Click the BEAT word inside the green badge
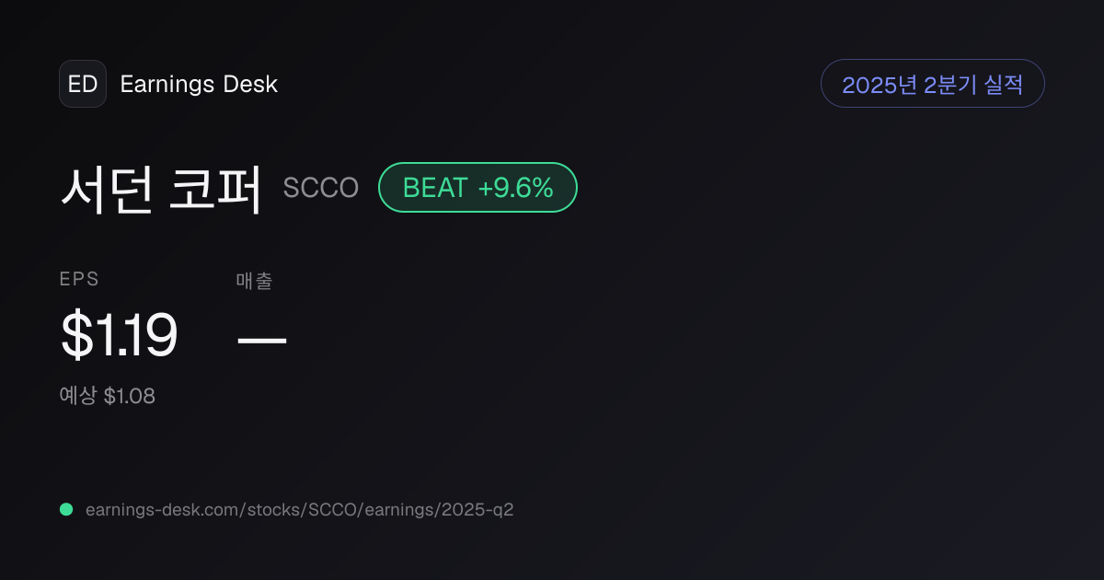 435,188
